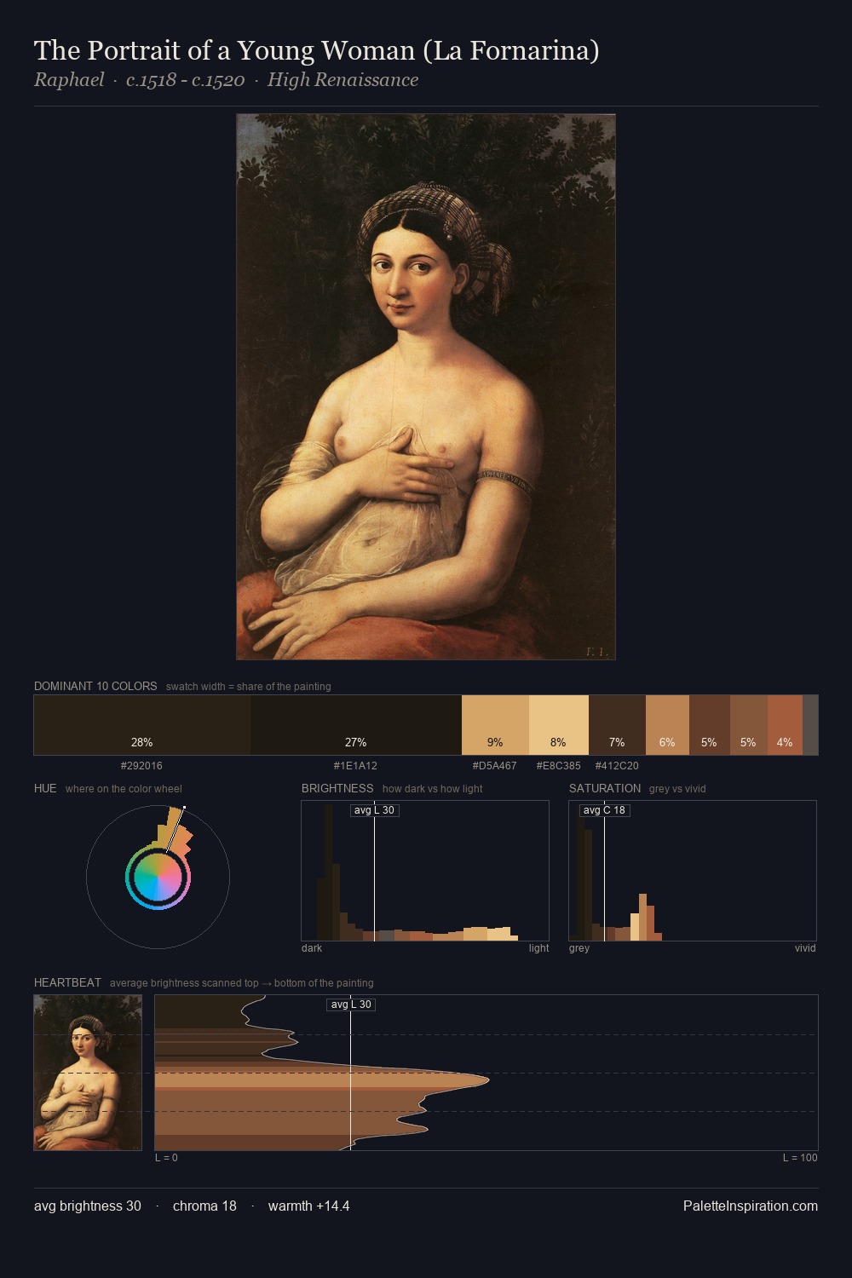The height and width of the screenshot is (1278, 852).
Task: Click the brightness histogram chart
Action: tap(425, 871)
